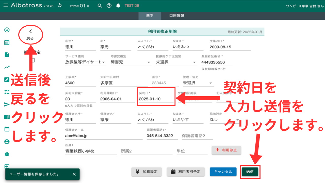Open the 管理・協力 dropdown

(x=198, y=83)
